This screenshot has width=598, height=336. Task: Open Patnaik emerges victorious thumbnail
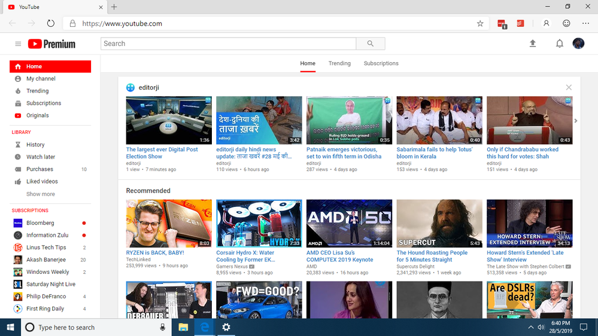(x=349, y=120)
